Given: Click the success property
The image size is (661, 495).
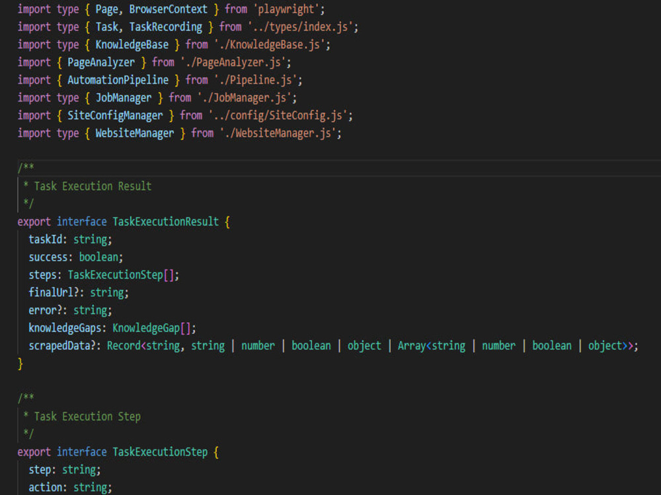Looking at the screenshot, I should (48, 257).
